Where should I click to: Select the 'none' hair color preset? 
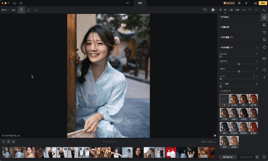point(224,99)
